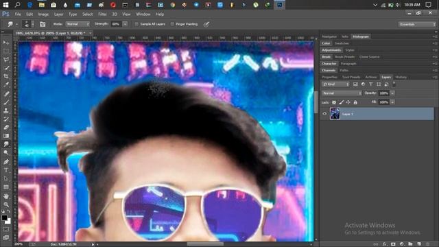
Task: Open the layer blend mode dropdown
Action: (x=342, y=93)
